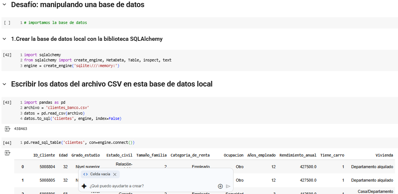Click ID cell 5008805 in row 1
The height and width of the screenshot is (194, 398).
tap(47, 180)
